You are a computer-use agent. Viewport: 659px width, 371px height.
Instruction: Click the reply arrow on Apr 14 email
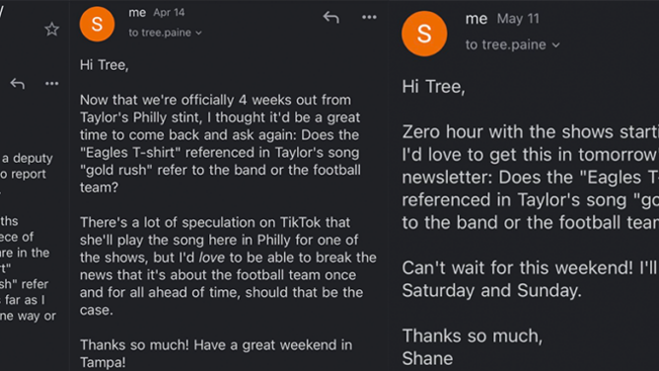tap(330, 17)
